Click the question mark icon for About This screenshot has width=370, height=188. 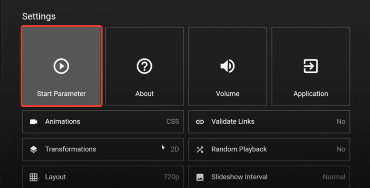coord(144,66)
